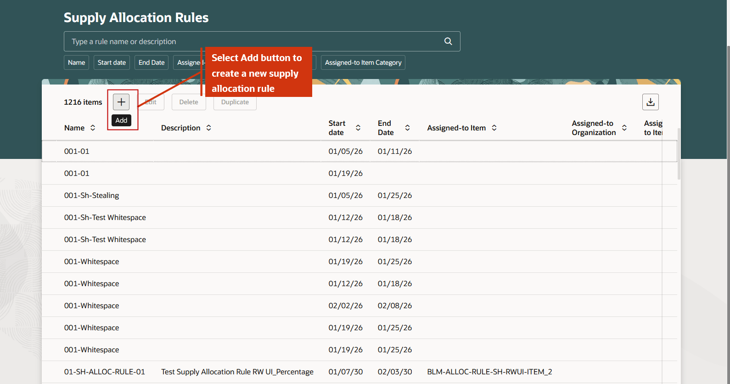Click the Add plus icon button
730x384 pixels.
[x=121, y=102]
